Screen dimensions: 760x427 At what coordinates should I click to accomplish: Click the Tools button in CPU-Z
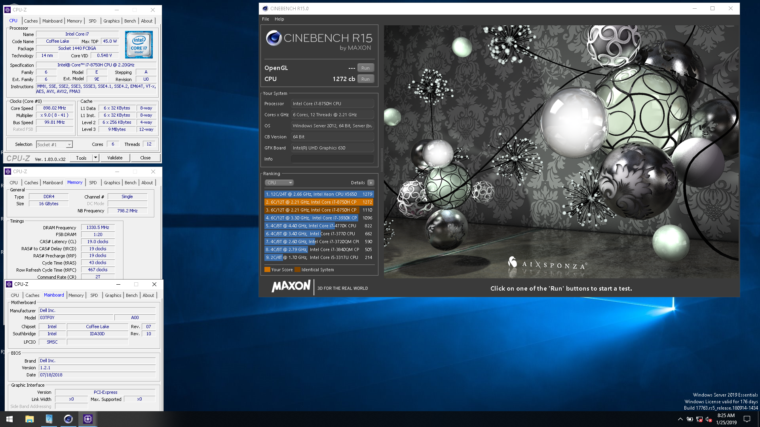point(81,158)
